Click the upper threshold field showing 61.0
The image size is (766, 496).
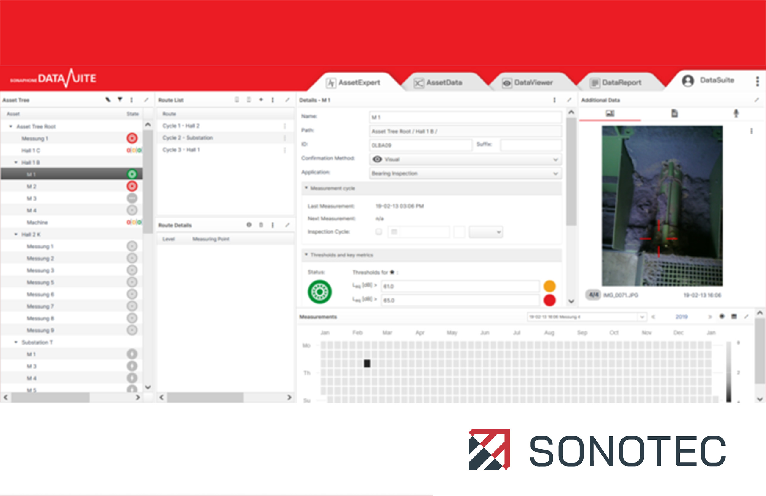[460, 286]
